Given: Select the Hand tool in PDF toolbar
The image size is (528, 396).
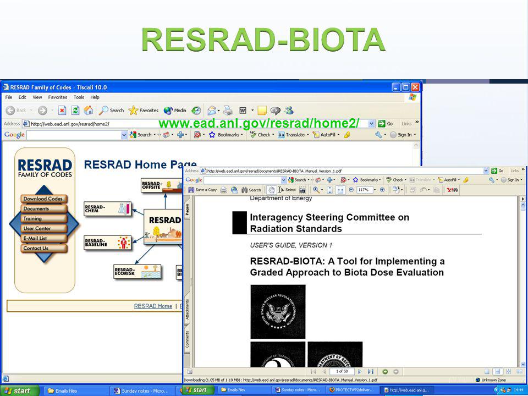Looking at the screenshot, I should 271,190.
